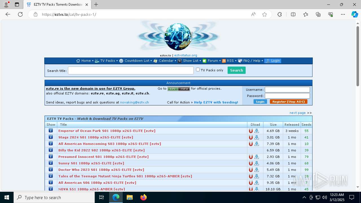Click page vertical scrollbar down arrow
The height and width of the screenshot is (203, 361).
[358, 187]
